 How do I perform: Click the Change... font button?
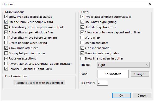click(x=140, y=74)
